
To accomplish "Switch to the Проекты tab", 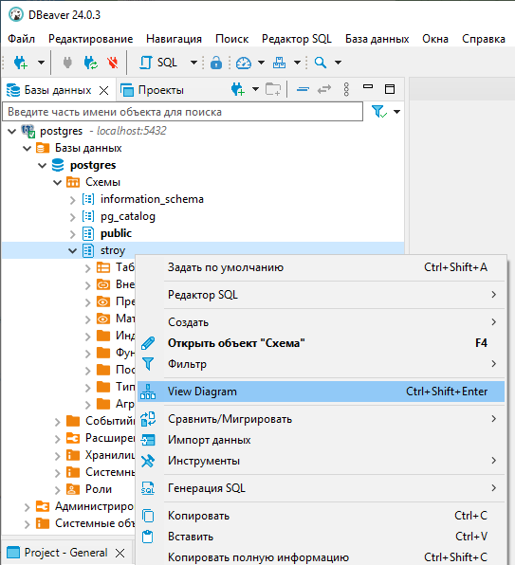I will (x=152, y=90).
